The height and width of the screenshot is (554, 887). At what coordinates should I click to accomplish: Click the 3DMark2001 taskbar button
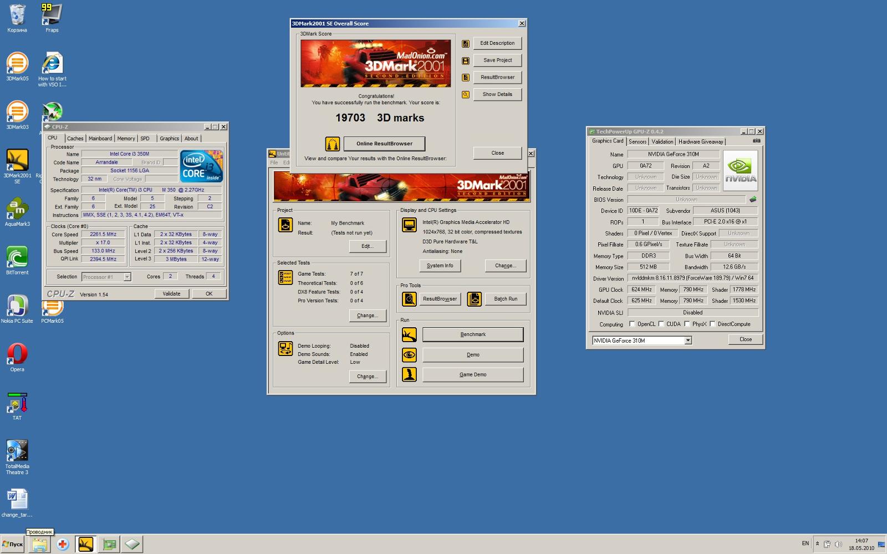coord(85,545)
